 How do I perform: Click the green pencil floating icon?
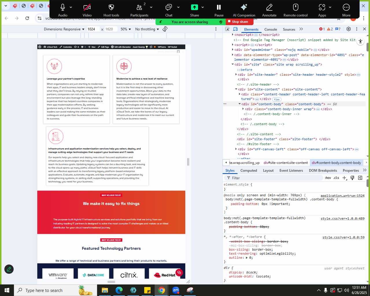[9, 269]
